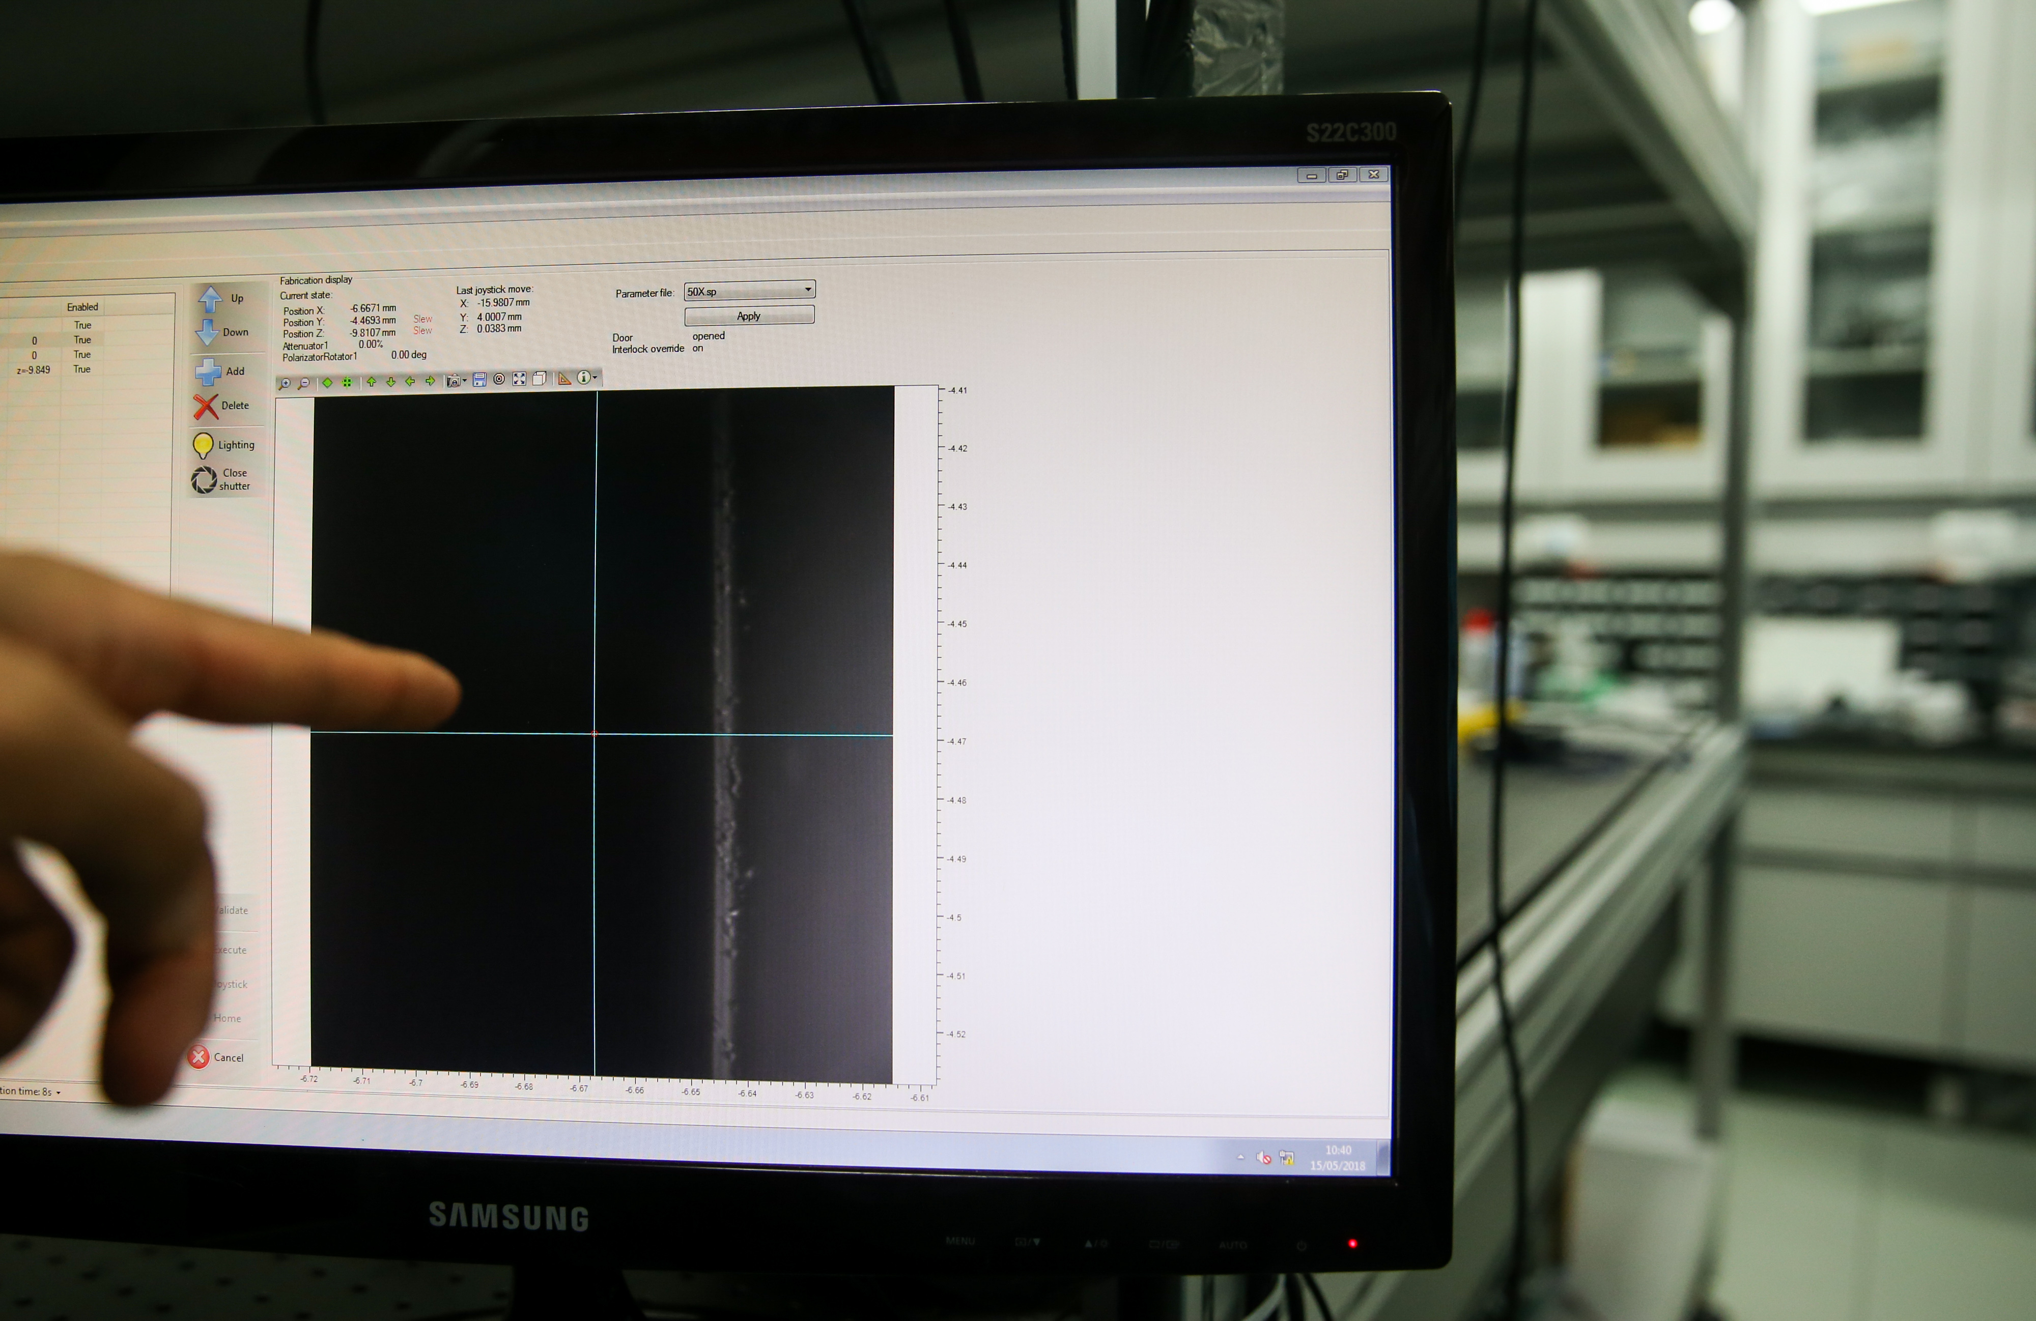
Task: Click the concentric target circle icon
Action: point(500,379)
